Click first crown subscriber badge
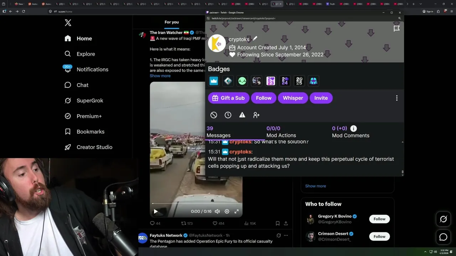456x256 pixels. [x=214, y=81]
